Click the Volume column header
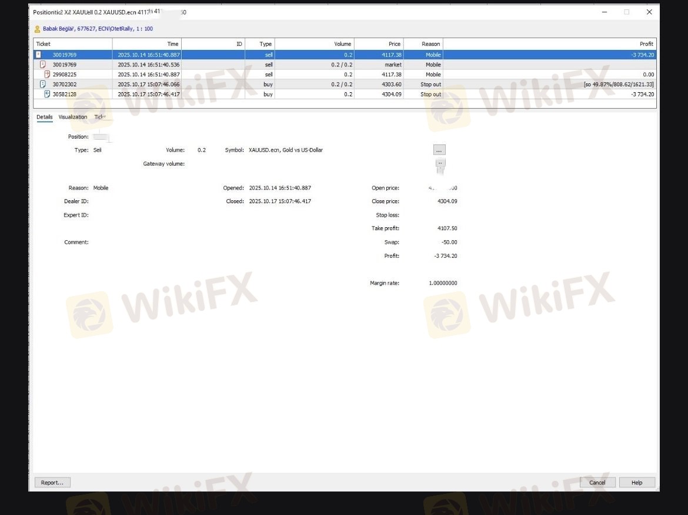 tap(315, 44)
